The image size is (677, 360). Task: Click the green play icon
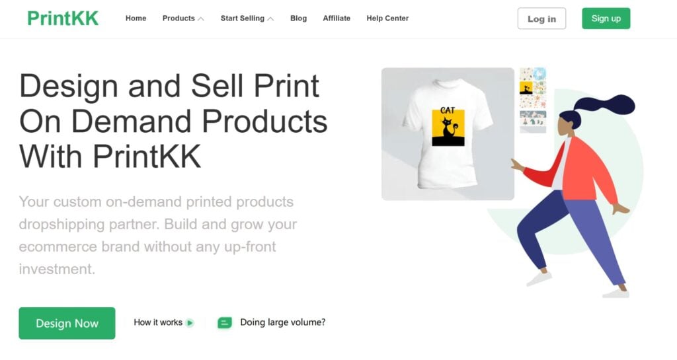click(190, 323)
